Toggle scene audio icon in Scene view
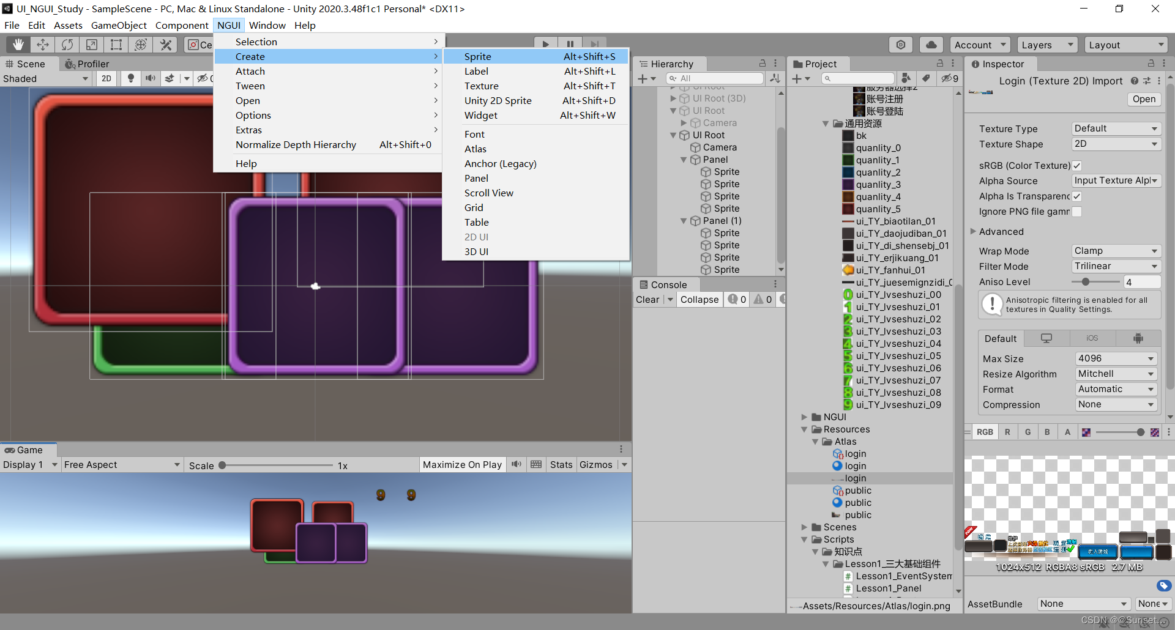Image resolution: width=1175 pixels, height=630 pixels. [150, 78]
